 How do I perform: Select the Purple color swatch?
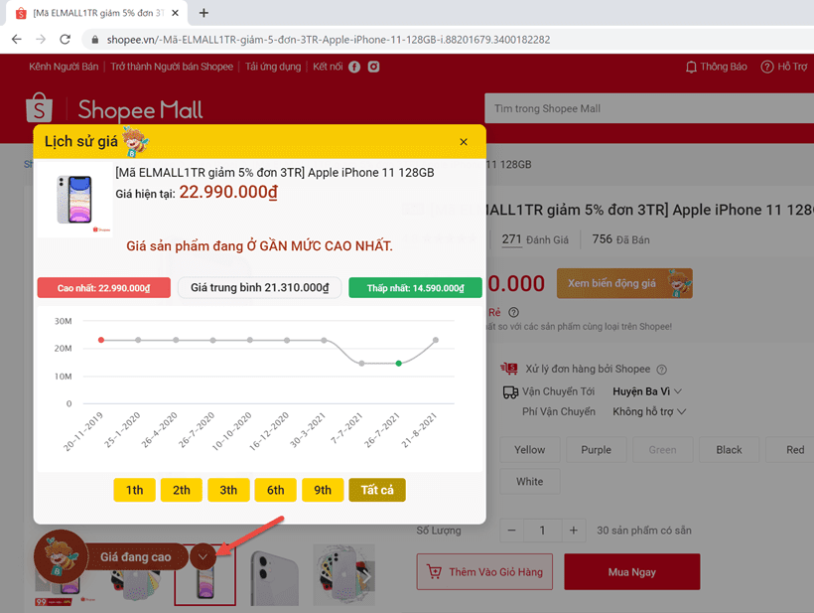(596, 449)
